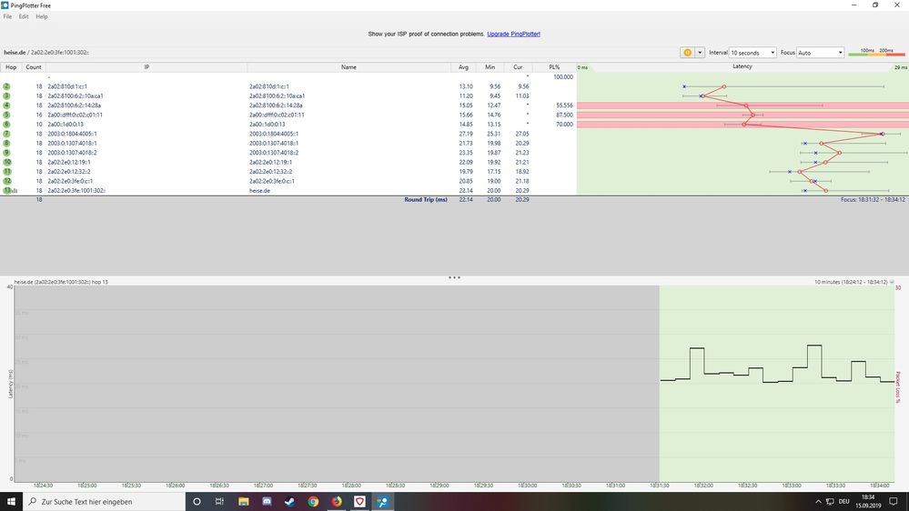
Task: Toggle the hop 3 green circle
Action: 7,95
